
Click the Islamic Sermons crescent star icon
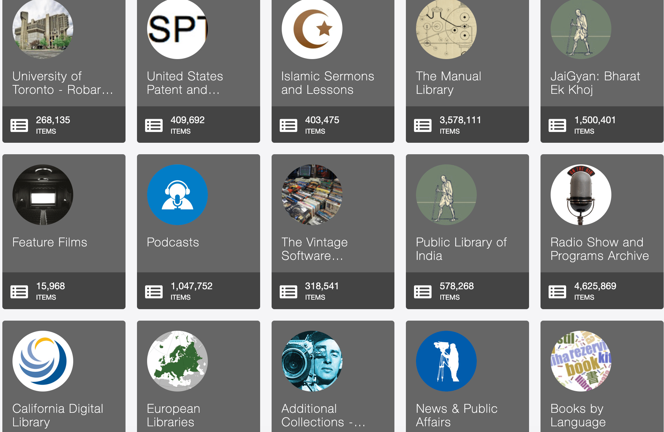pos(312,29)
